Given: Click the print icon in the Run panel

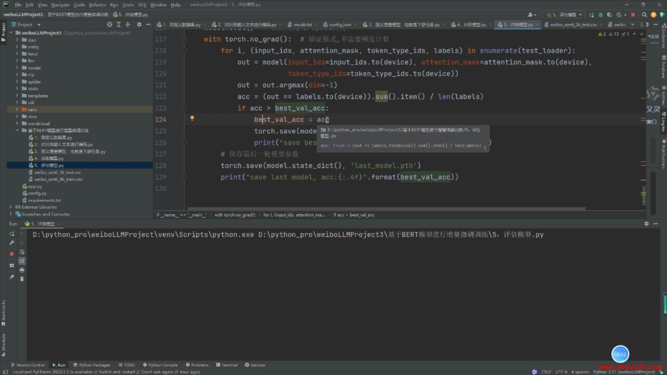Looking at the screenshot, I should click(22, 270).
